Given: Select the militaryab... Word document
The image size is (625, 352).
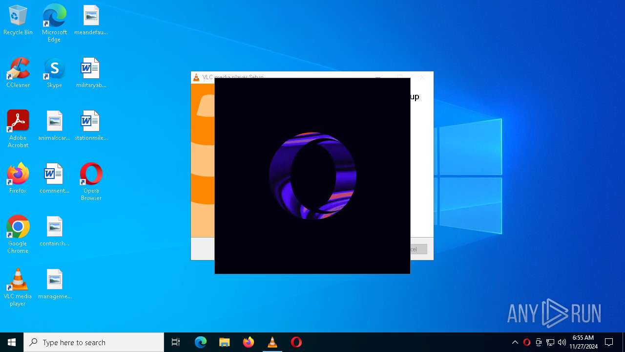Looking at the screenshot, I should click(x=91, y=73).
